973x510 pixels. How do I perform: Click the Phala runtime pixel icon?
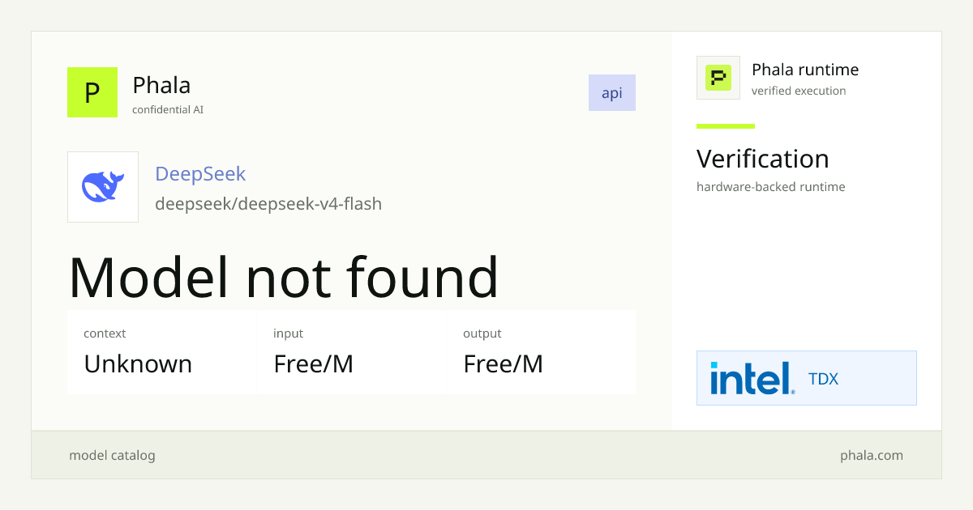pyautogui.click(x=718, y=78)
